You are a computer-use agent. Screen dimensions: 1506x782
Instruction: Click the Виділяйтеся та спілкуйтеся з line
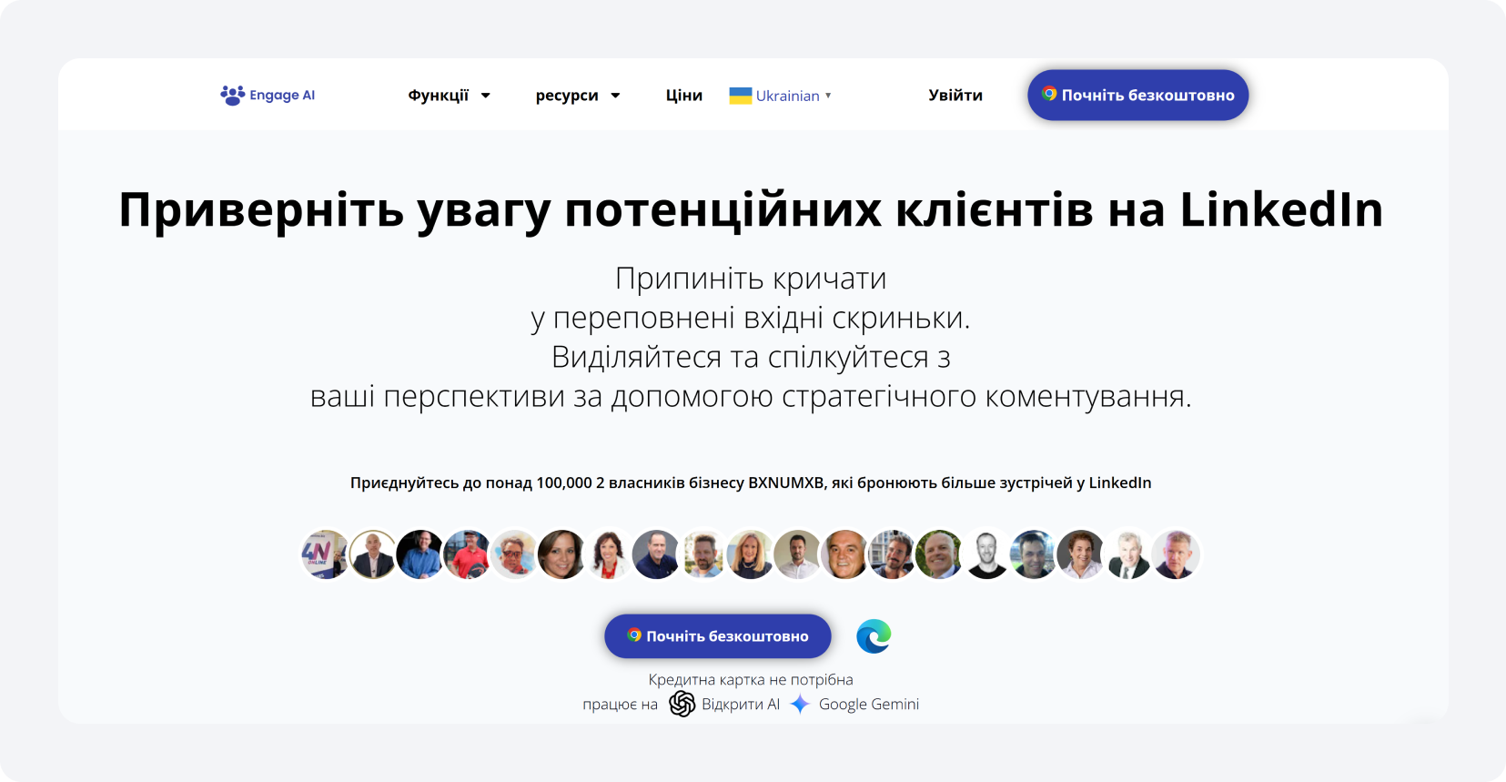(x=751, y=357)
